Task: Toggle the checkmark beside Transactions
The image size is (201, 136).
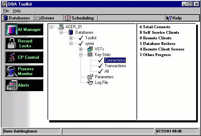Action: point(100,66)
